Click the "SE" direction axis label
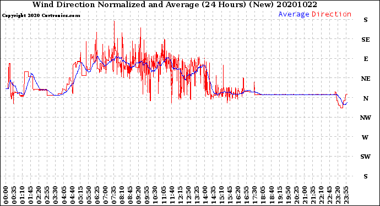380x206 pixels. (x=366, y=40)
